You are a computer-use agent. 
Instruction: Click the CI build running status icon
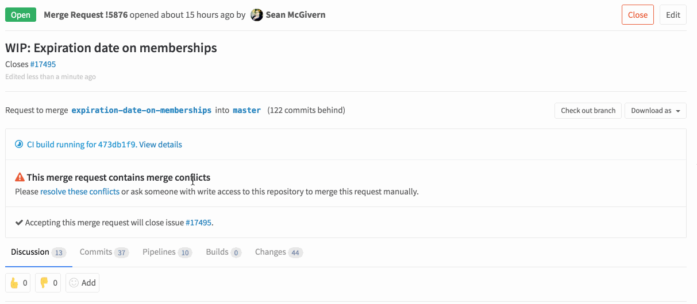(19, 145)
